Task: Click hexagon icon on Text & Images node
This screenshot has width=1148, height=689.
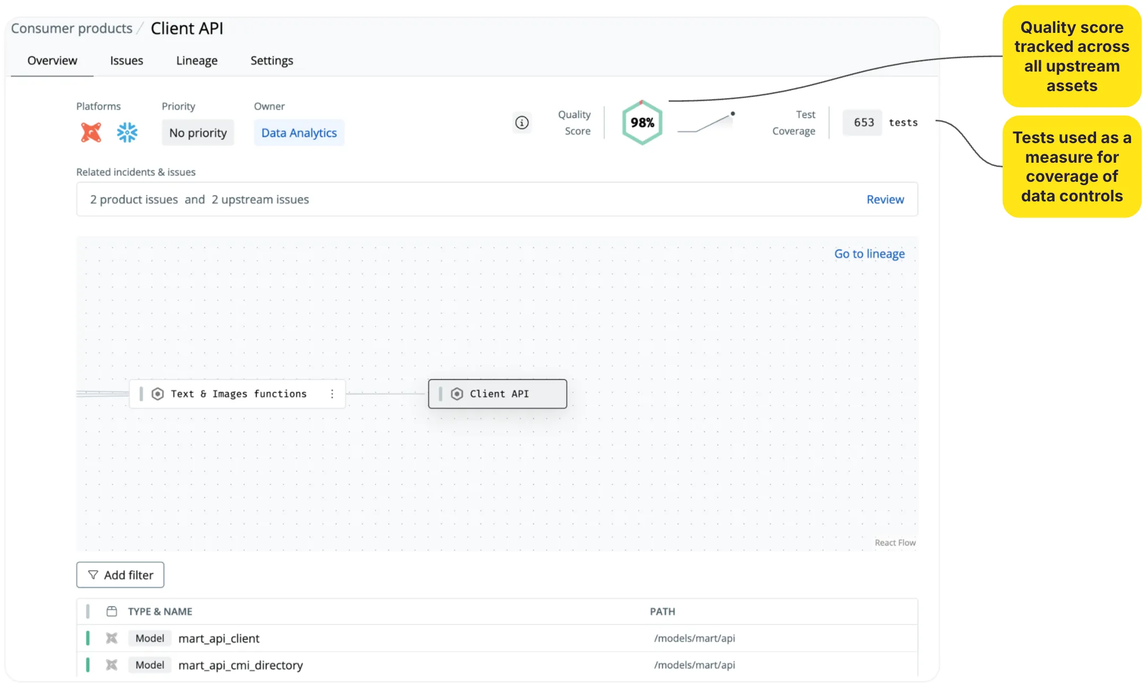Action: click(158, 394)
